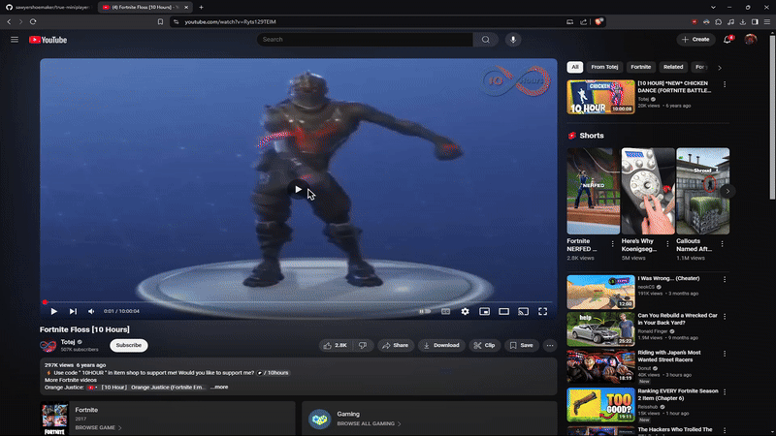Select the All filter chip
Viewport: 776px width, 436px height.
coord(574,67)
